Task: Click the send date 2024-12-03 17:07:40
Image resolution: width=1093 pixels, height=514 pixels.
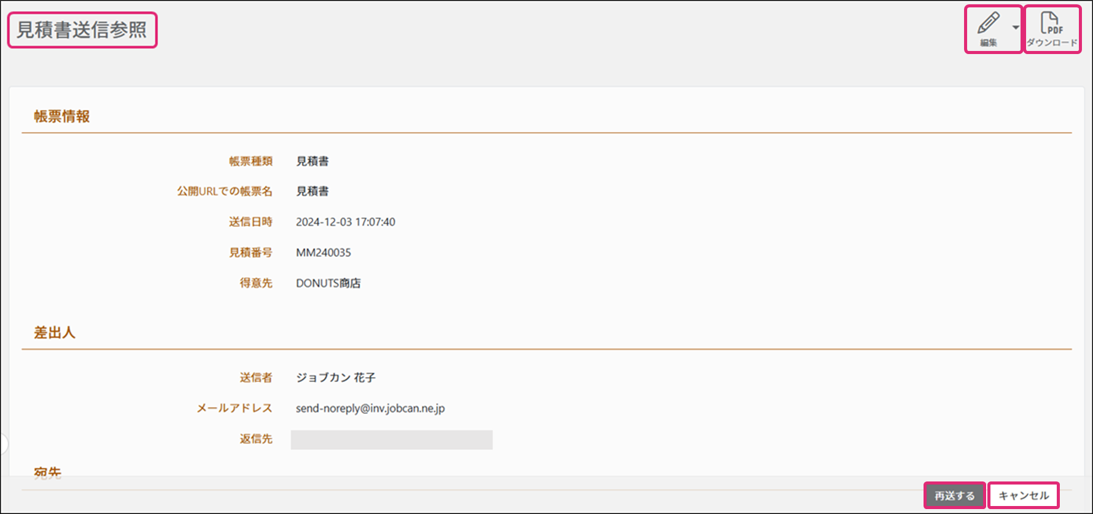Action: pos(345,222)
